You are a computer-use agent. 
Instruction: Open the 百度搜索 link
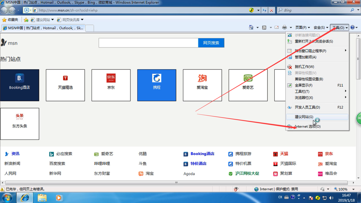[57, 164]
